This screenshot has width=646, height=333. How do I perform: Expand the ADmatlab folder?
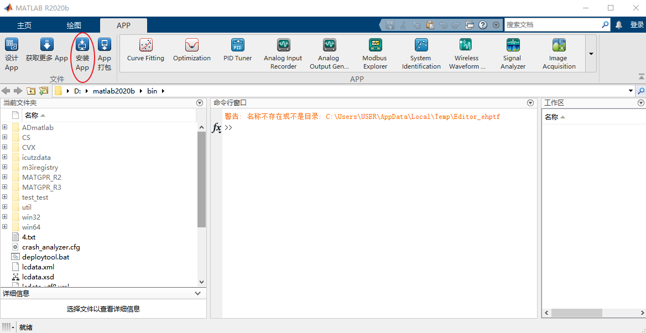[x=4, y=127]
